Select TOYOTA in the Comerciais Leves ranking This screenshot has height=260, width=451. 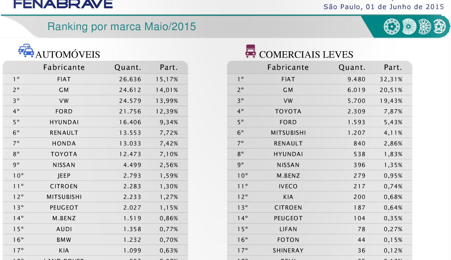tap(288, 111)
